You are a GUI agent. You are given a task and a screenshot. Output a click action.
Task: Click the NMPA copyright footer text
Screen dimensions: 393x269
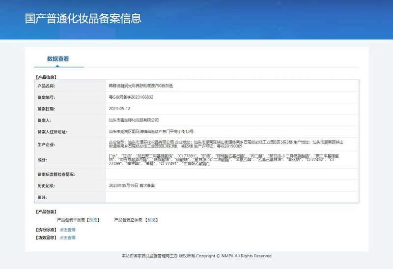click(196, 256)
